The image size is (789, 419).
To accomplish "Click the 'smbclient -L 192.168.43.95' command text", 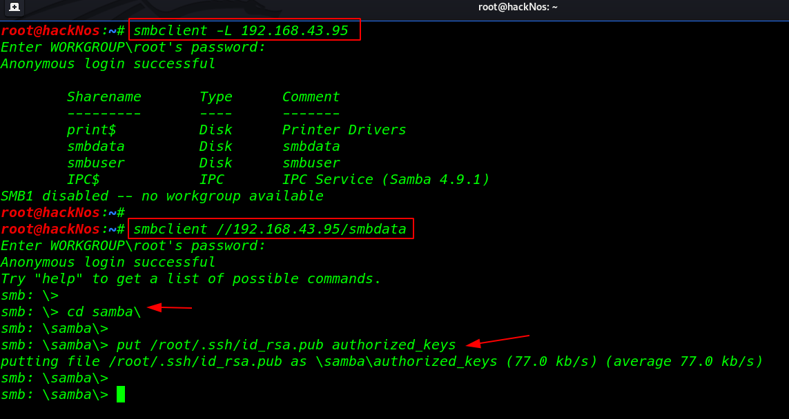I will [241, 30].
